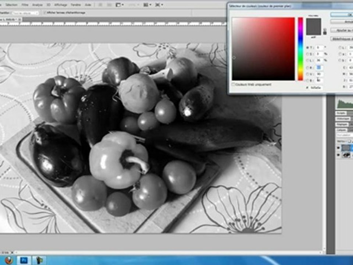Select the top layer thumbnail
This screenshot has height=265, width=353.
click(346, 148)
